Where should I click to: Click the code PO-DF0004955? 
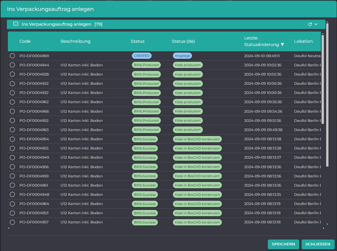tap(34, 148)
